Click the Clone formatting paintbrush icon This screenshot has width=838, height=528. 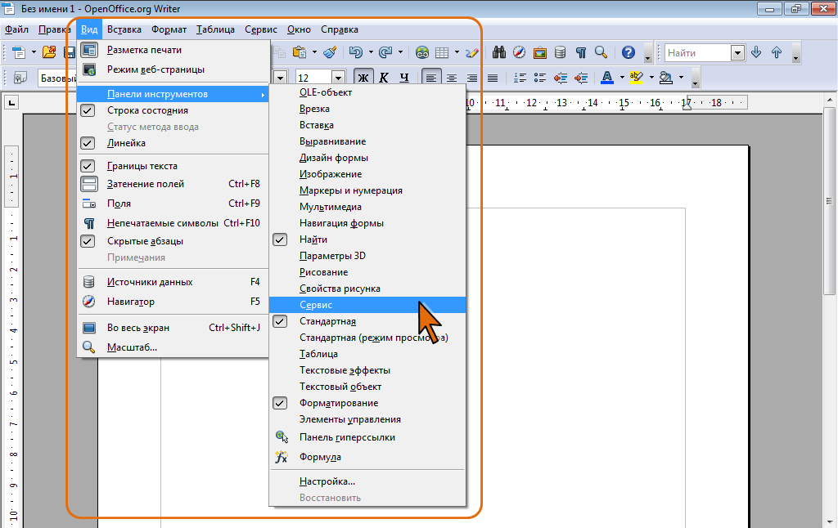pyautogui.click(x=331, y=52)
